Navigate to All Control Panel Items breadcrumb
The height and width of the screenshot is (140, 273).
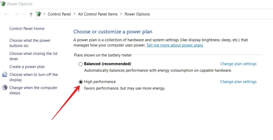(98, 14)
